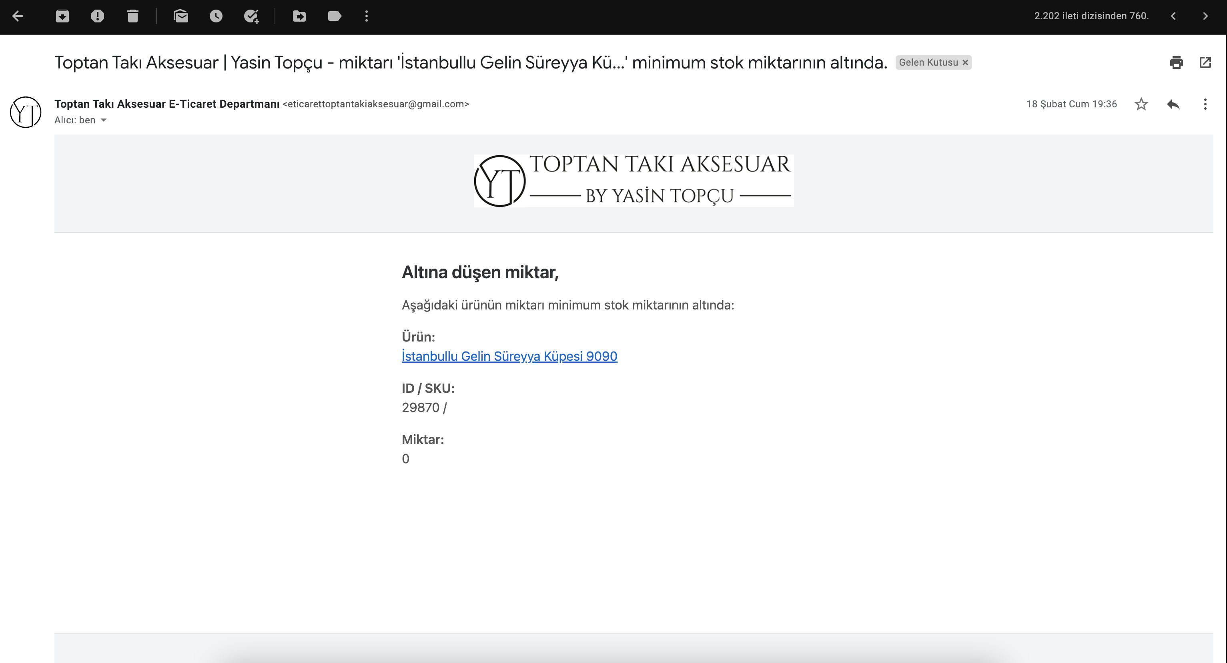
Task: Report this message as spam
Action: pos(98,16)
